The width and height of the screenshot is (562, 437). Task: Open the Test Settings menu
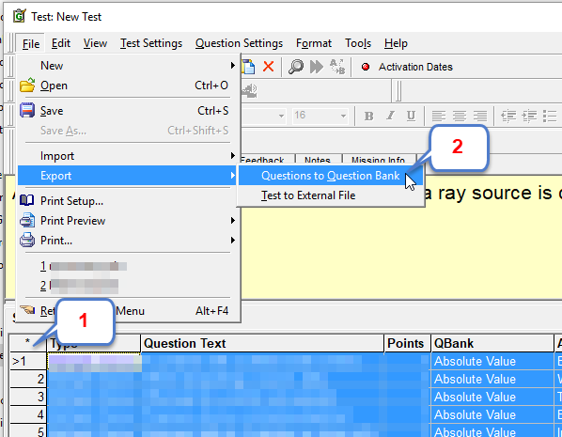[151, 44]
